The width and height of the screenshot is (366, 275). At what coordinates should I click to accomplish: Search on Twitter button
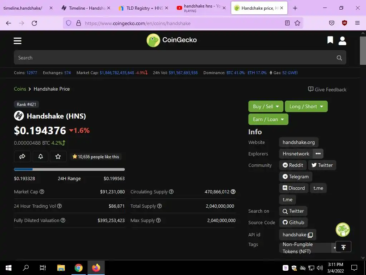(x=293, y=211)
